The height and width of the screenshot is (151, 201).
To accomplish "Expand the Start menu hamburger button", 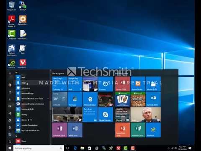I will pyautogui.click(x=10, y=73).
